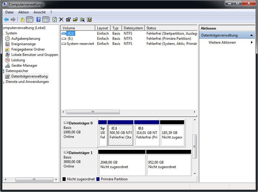Expand Weitere Aktionen submenu arrow

pyautogui.click(x=252, y=42)
